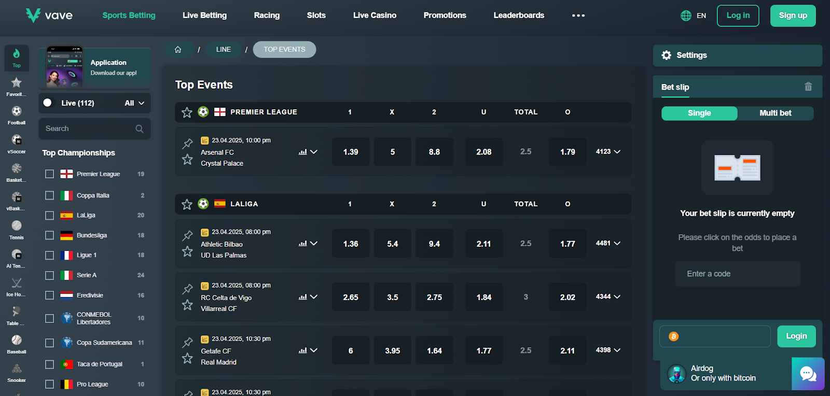The height and width of the screenshot is (396, 830).
Task: Select Tennis sport icon
Action: click(17, 225)
